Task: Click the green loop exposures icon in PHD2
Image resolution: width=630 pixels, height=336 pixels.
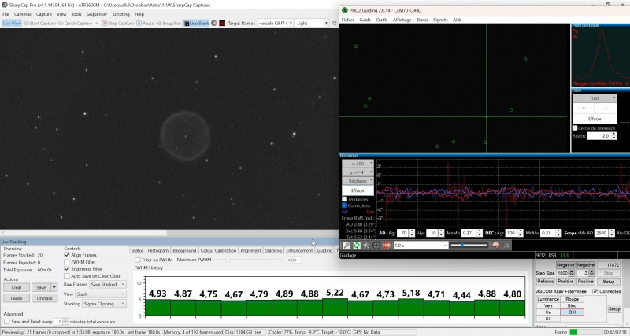Action: 357,245
